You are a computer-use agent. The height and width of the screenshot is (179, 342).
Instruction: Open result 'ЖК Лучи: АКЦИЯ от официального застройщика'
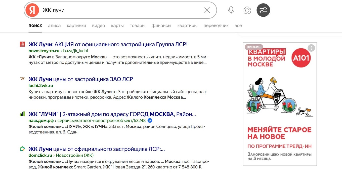[x=108, y=44]
